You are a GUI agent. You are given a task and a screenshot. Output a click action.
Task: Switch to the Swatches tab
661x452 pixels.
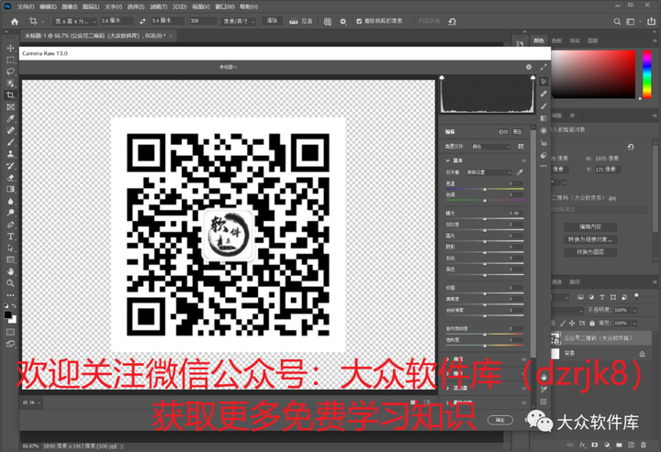pyautogui.click(x=557, y=41)
